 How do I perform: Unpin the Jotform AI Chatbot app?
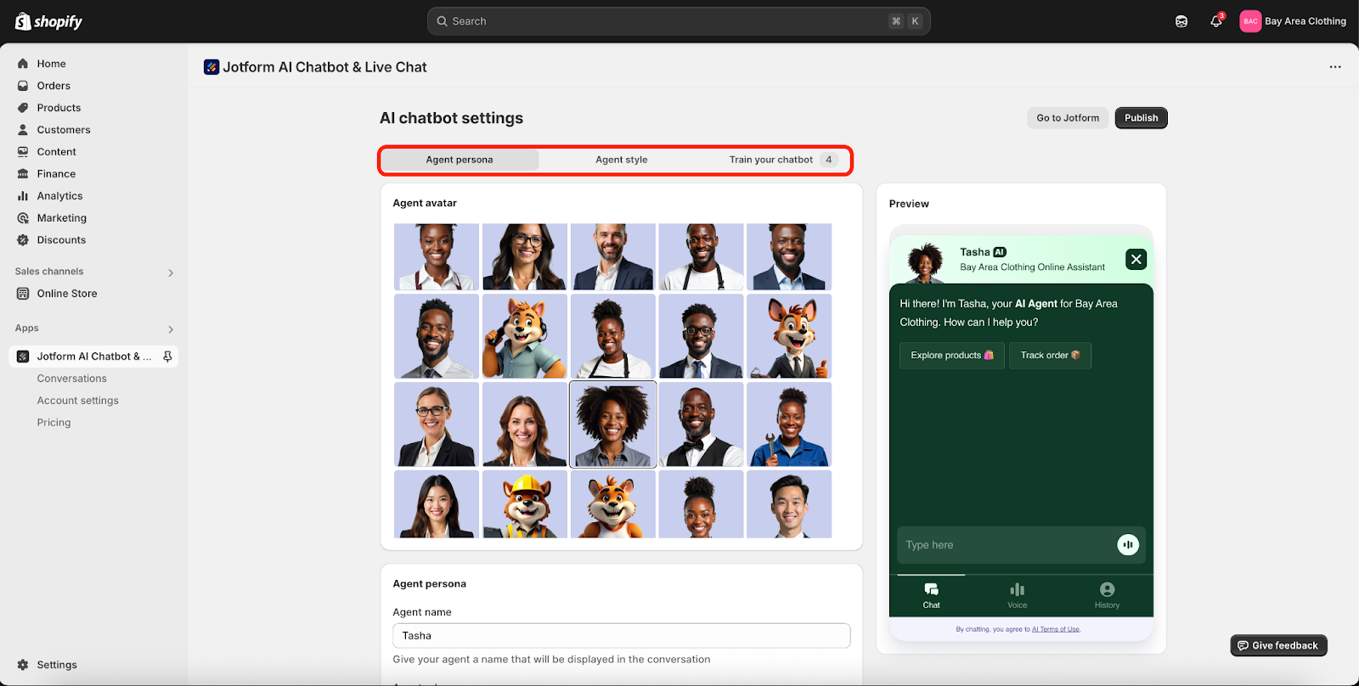(167, 357)
